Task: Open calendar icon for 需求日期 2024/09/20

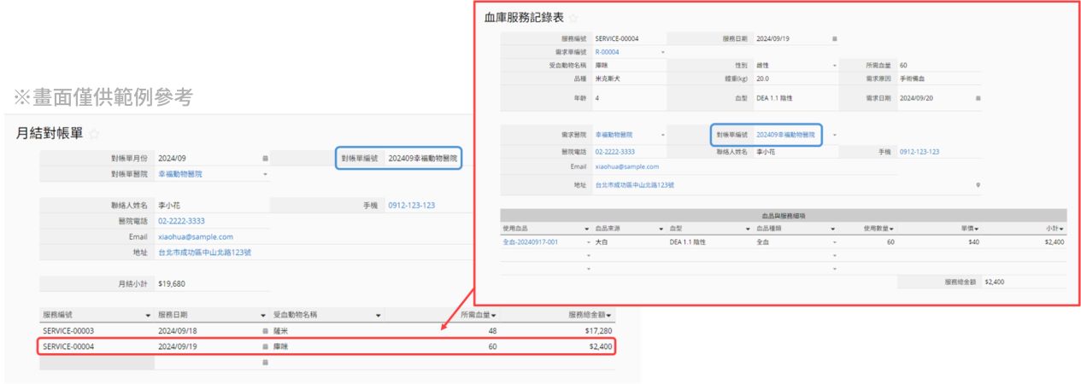Action: coord(978,98)
